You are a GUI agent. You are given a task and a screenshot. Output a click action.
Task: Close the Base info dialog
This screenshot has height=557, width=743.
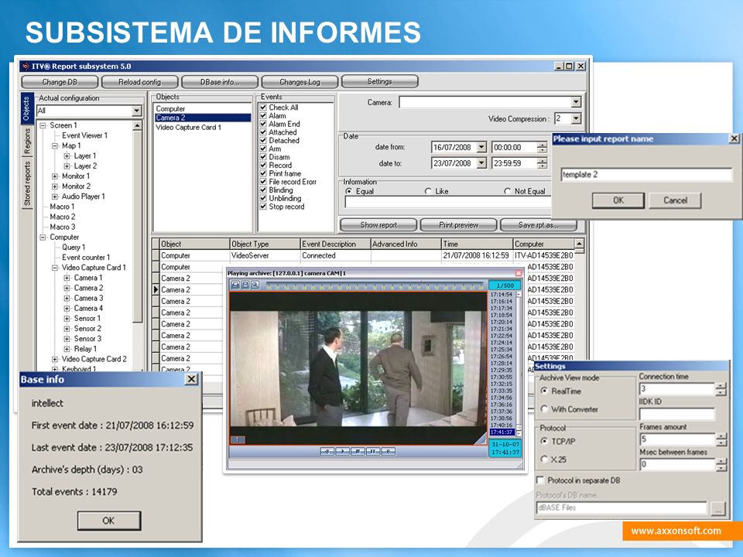click(x=191, y=379)
